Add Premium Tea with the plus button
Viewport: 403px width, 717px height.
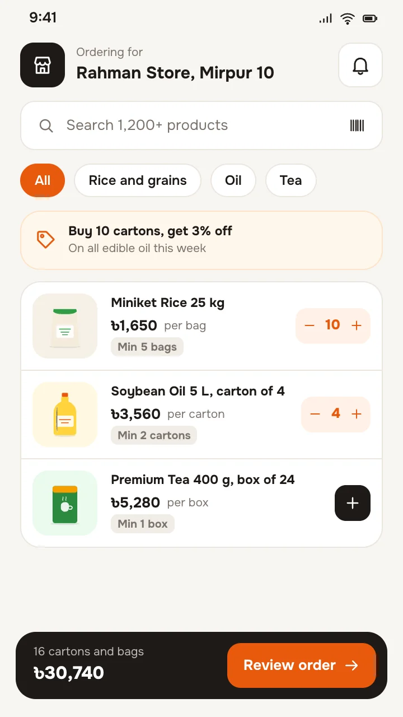point(353,503)
